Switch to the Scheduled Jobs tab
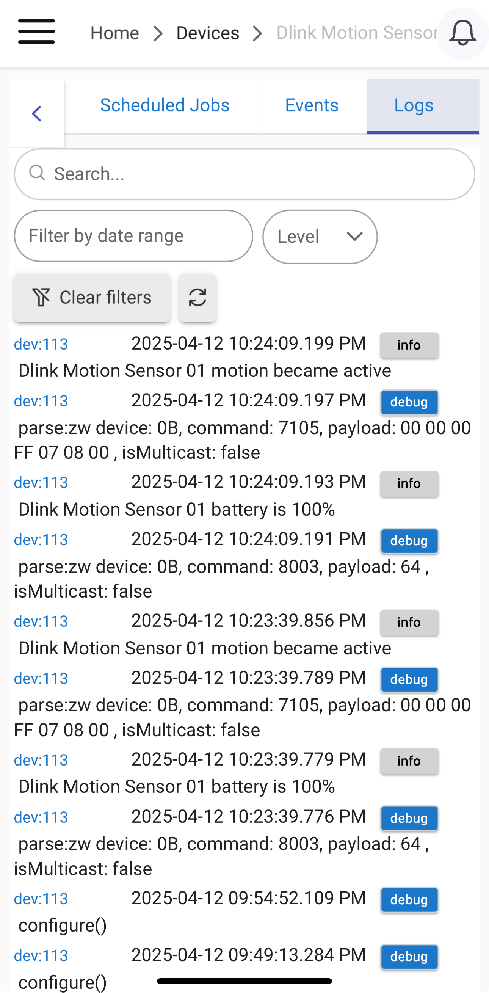 165,105
